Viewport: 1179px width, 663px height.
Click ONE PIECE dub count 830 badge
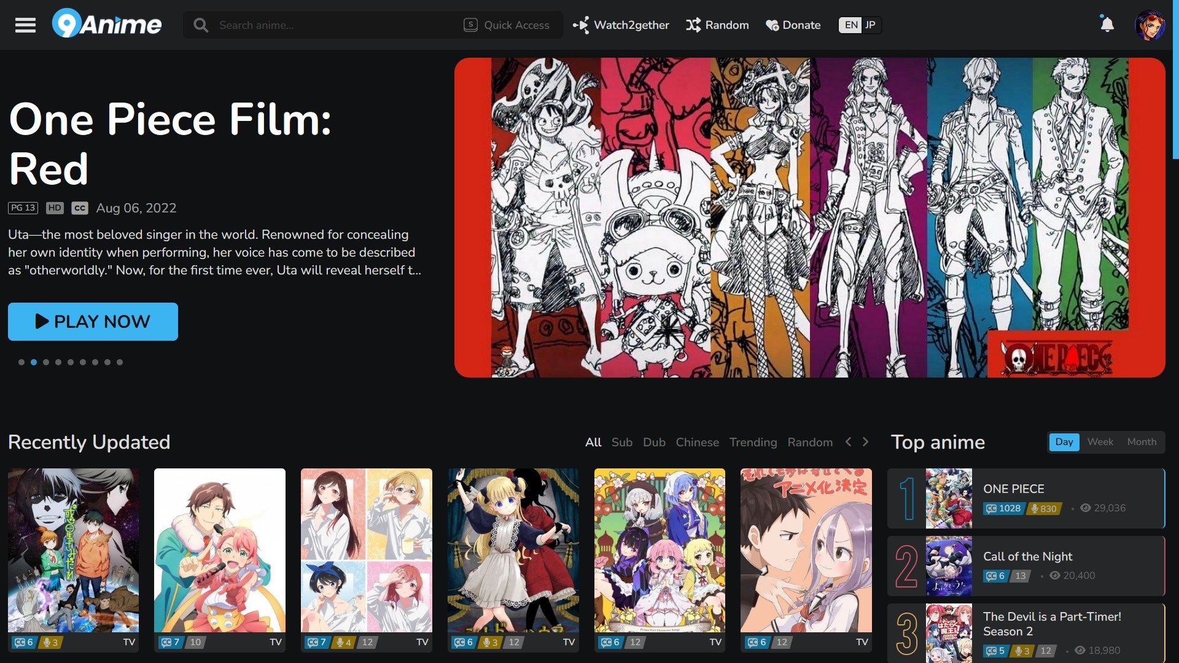point(1045,508)
